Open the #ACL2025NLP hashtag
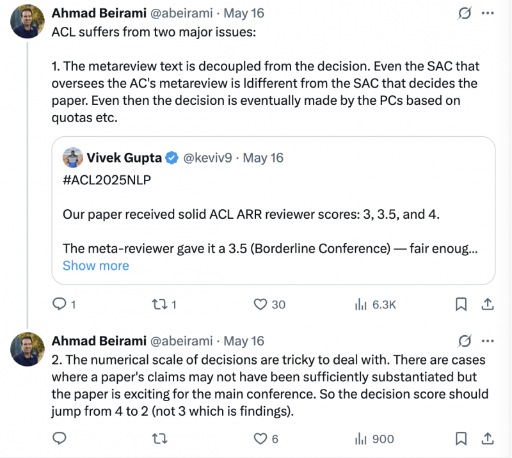 [x=107, y=180]
